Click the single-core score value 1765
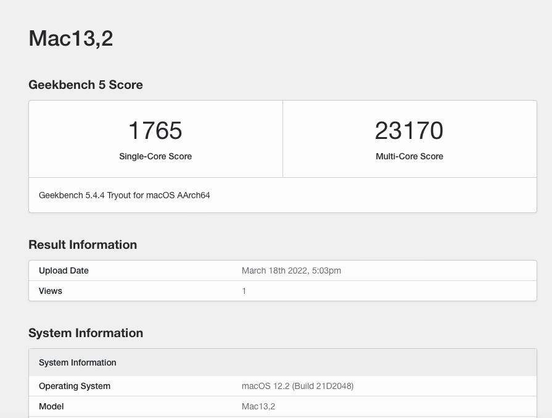The height and width of the screenshot is (418, 552). [x=155, y=130]
